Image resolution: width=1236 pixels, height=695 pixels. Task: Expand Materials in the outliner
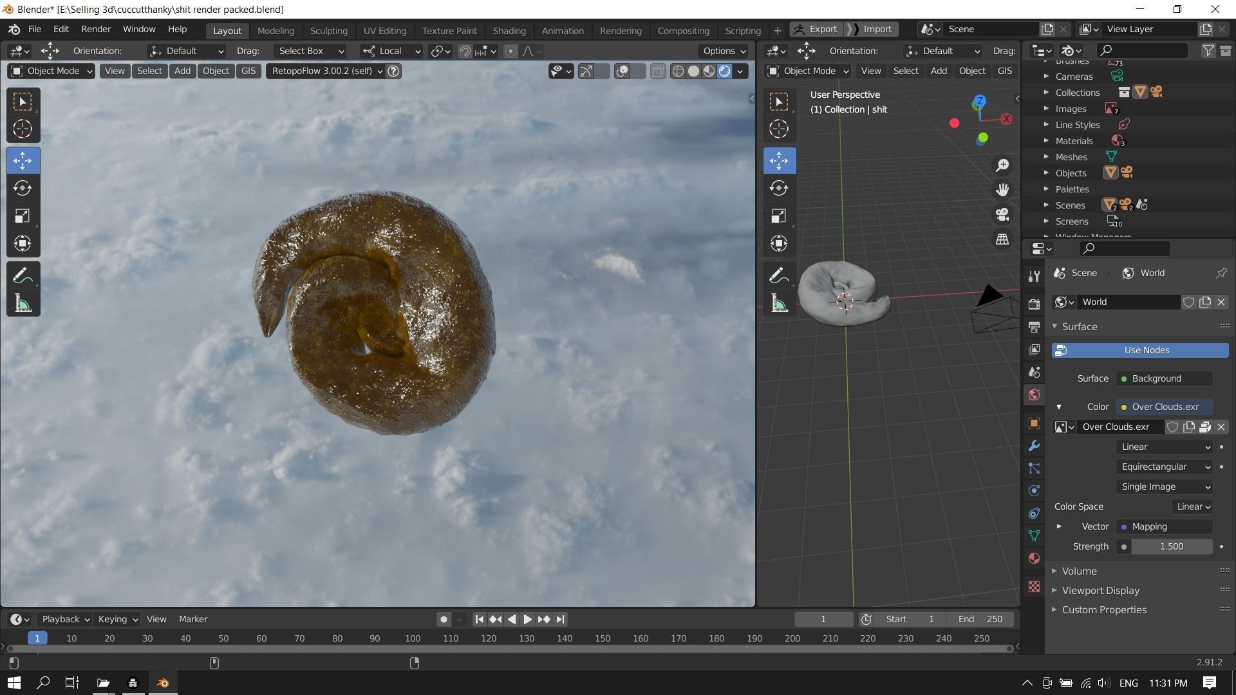click(1046, 141)
